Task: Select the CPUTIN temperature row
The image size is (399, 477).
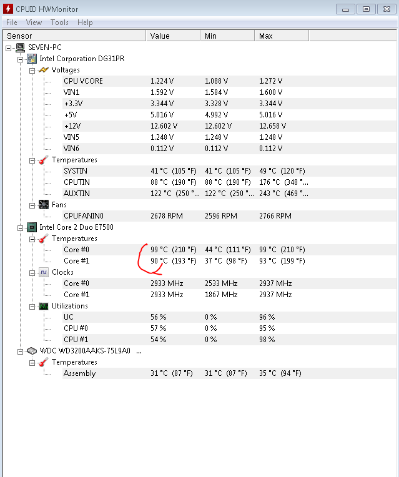Action: click(x=230, y=182)
